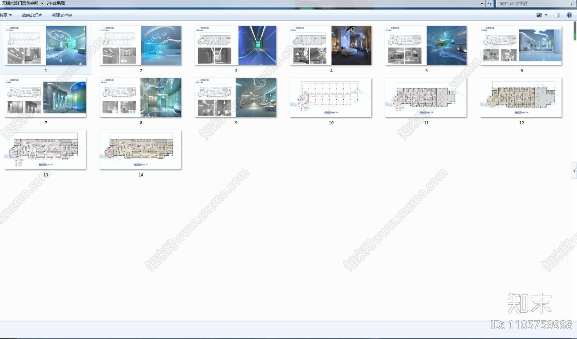Toggle the preview pane button
This screenshot has height=339, width=577.
[x=557, y=15]
